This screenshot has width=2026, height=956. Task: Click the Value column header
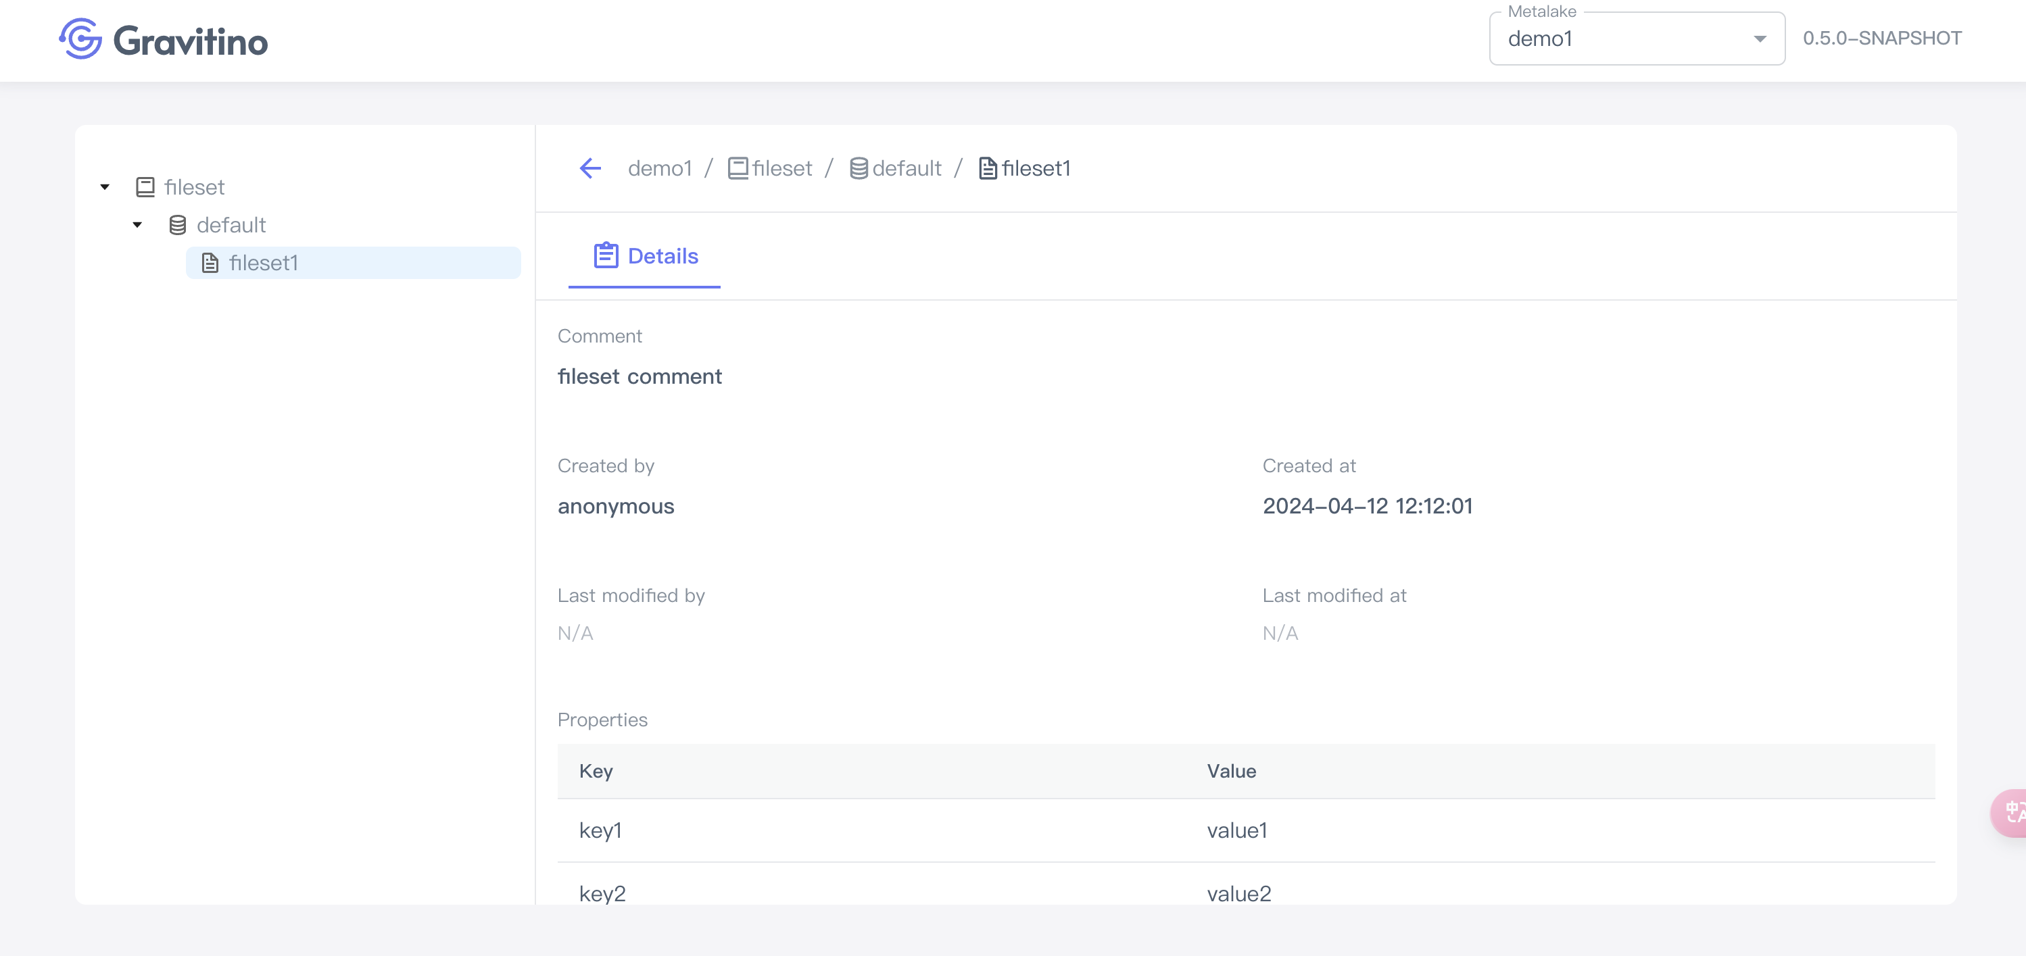click(1232, 772)
